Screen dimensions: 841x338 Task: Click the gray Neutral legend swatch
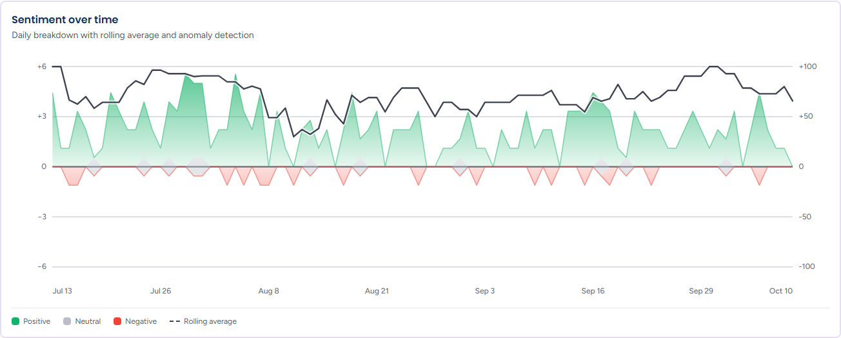[x=67, y=321]
